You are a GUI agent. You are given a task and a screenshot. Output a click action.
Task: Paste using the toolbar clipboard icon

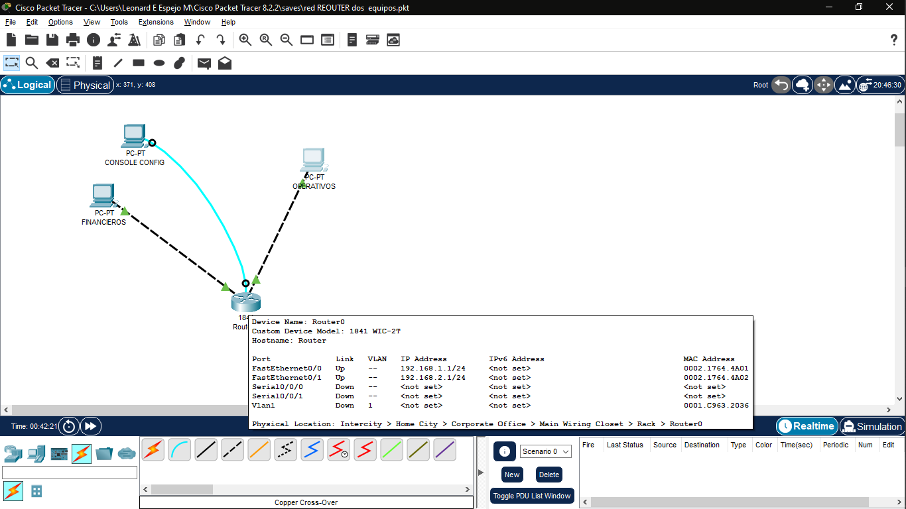click(180, 40)
